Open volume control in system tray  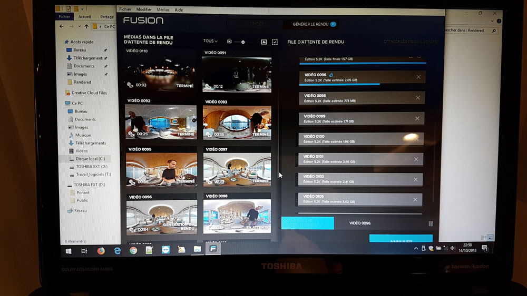click(x=453, y=248)
